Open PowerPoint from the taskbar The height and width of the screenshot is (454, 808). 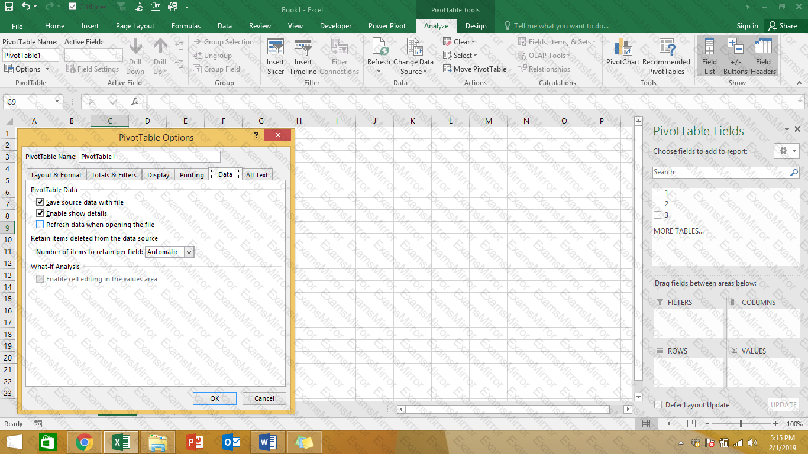tap(195, 442)
